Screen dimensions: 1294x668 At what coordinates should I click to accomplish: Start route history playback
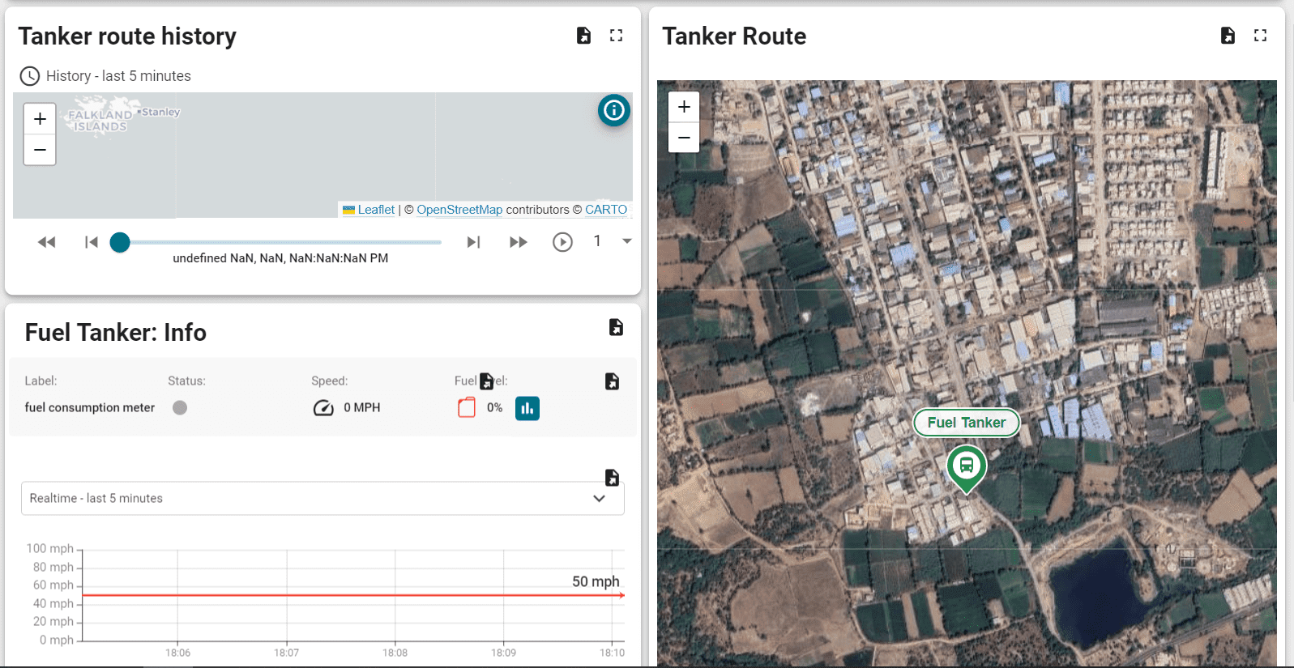562,242
